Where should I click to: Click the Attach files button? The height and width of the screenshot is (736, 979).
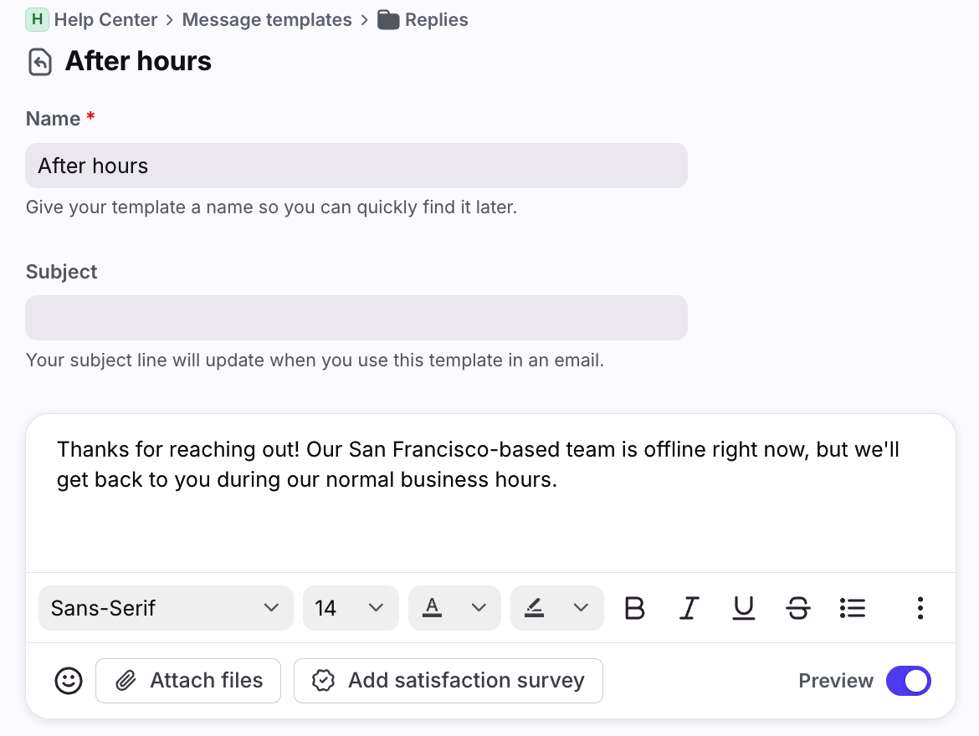click(188, 681)
